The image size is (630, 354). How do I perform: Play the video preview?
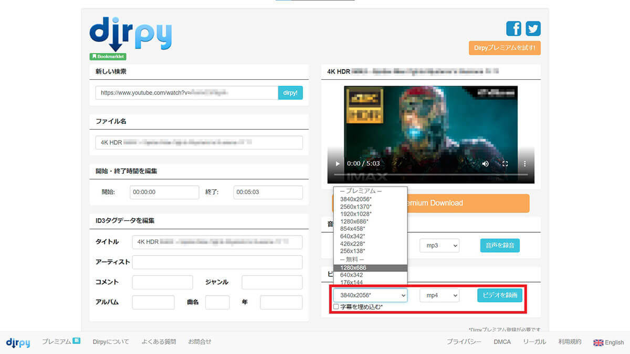pos(338,164)
